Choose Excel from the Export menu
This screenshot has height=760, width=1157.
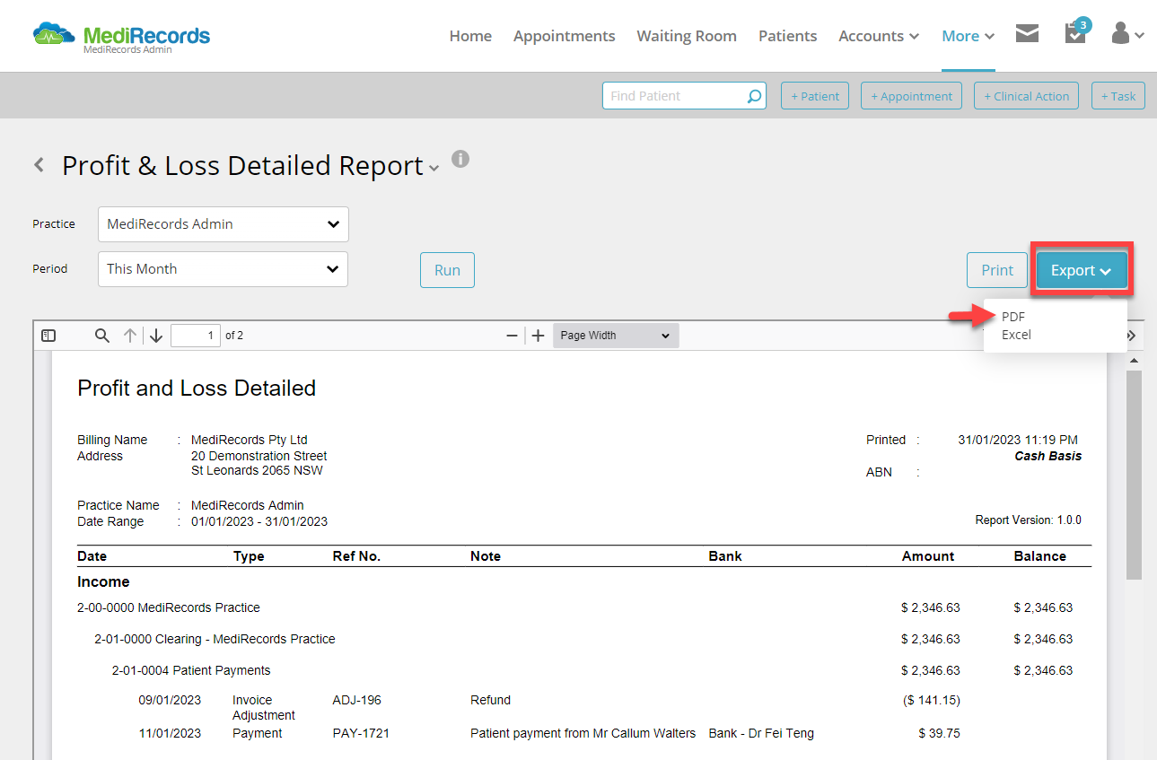[x=1016, y=335]
